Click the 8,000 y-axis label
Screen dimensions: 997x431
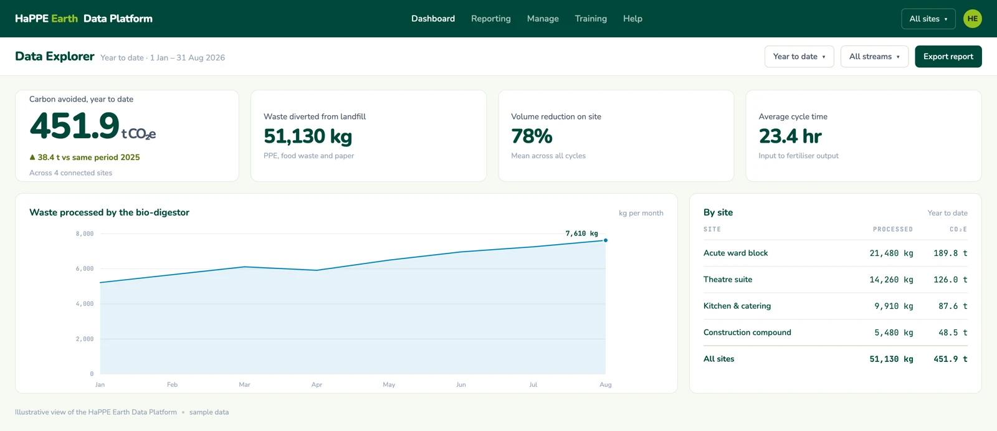[x=85, y=234]
